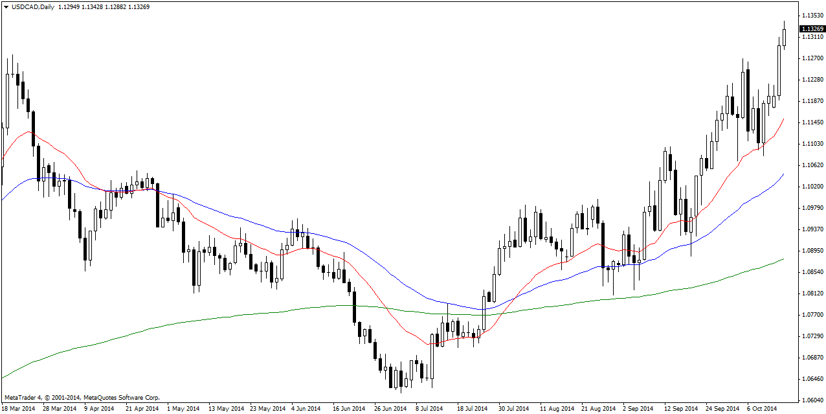Image resolution: width=826 pixels, height=414 pixels.
Task: Click the 1.06040 price axis label
Action: [812, 400]
